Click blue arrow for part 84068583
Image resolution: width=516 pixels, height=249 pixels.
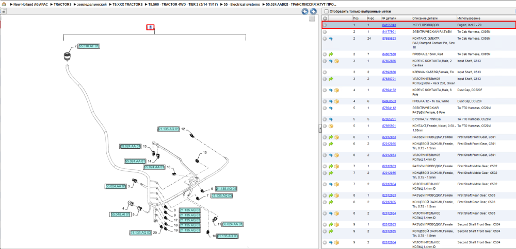click(x=331, y=101)
